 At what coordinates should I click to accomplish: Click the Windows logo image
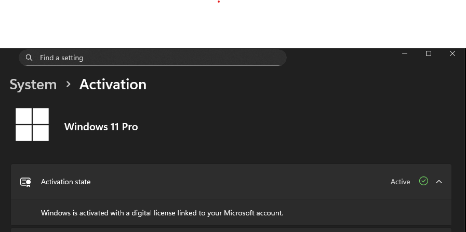point(32,125)
